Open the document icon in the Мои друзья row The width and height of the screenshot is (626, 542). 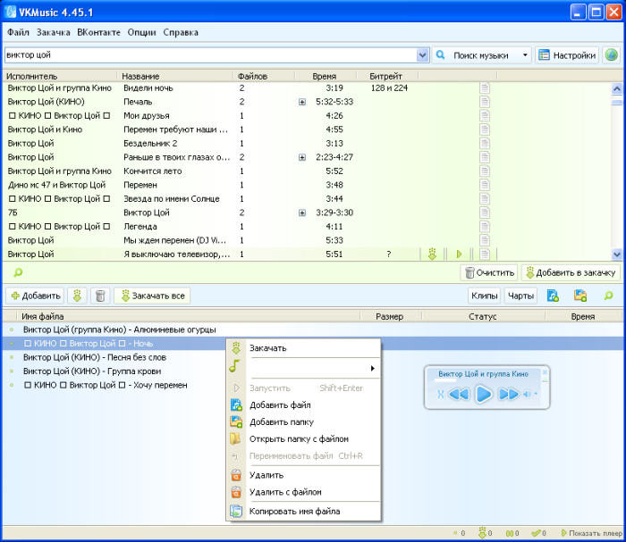point(485,115)
